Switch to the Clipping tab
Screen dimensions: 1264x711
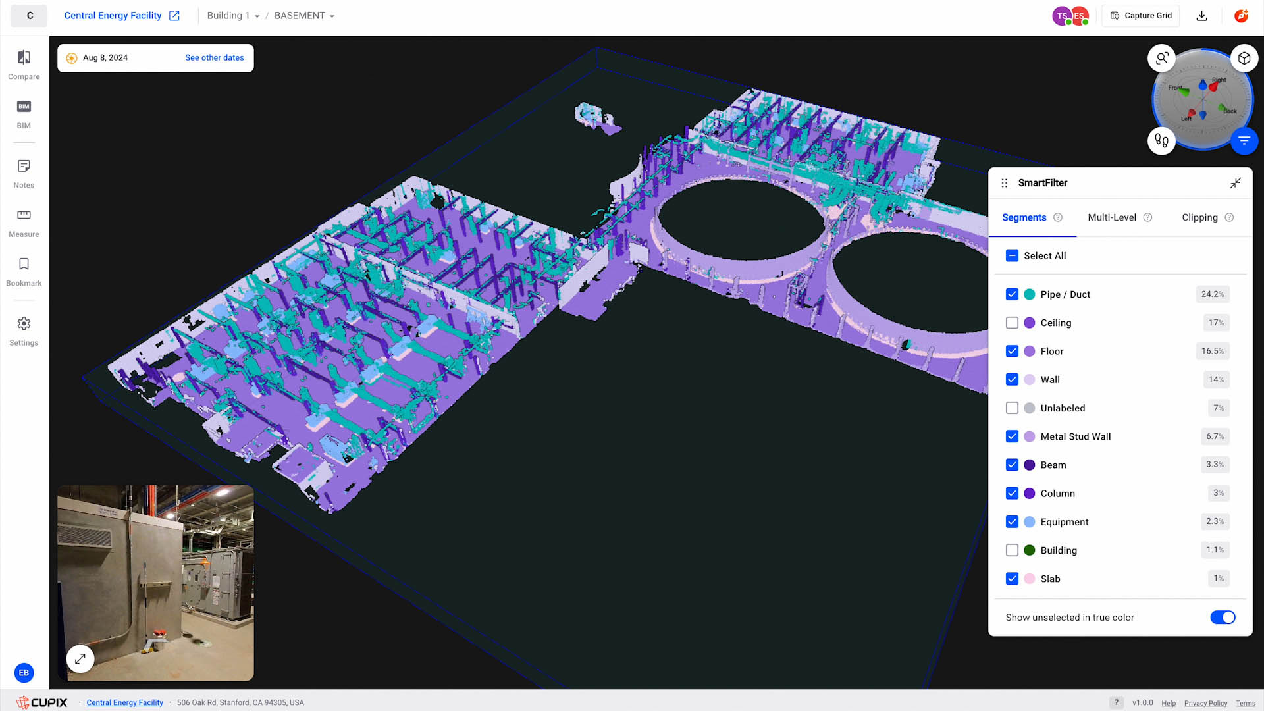(1199, 217)
